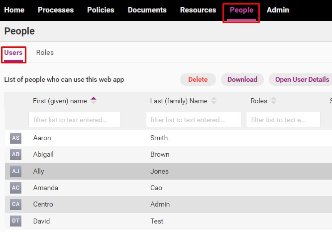Open the Home menu item
This screenshot has height=232, width=332.
(x=14, y=10)
